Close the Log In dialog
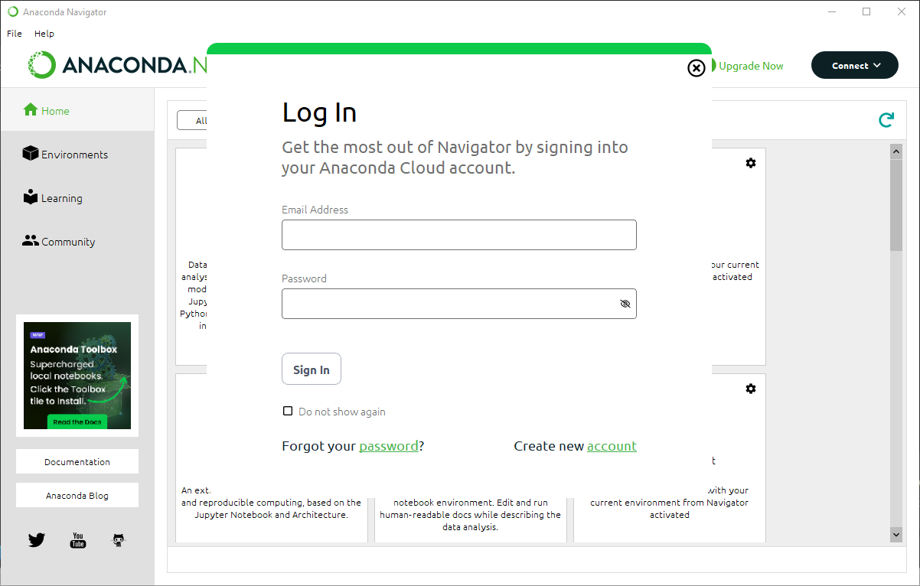The width and height of the screenshot is (920, 586). (x=696, y=68)
